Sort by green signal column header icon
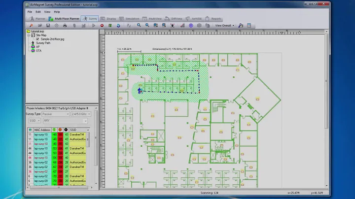Image resolution: width=355 pixels, height=199 pixels. click(54, 130)
